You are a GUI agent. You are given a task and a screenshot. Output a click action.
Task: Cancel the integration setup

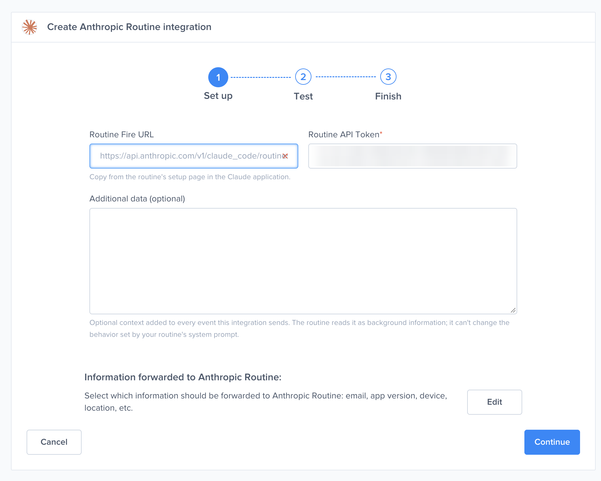point(54,442)
